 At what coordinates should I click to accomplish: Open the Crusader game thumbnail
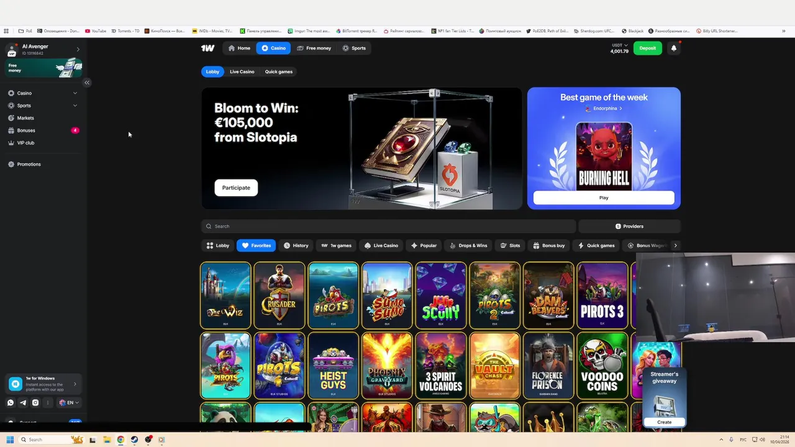pyautogui.click(x=279, y=295)
